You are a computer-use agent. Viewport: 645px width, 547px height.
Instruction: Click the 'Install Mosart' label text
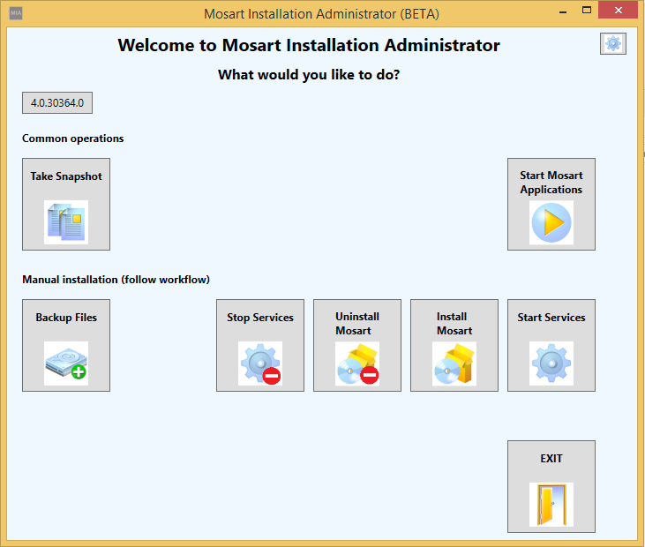click(454, 324)
